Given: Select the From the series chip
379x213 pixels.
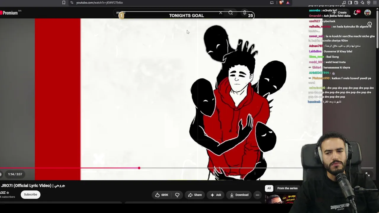Looking at the screenshot, I should click(287, 188).
